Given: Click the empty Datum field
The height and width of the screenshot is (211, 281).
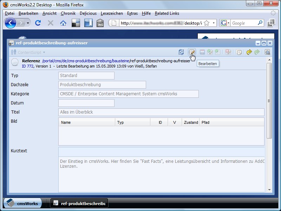Looking at the screenshot, I should pos(86,103).
